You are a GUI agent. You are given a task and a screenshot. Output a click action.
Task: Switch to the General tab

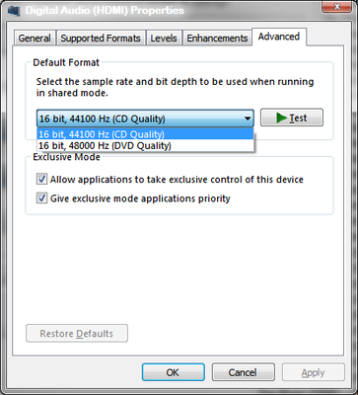click(x=35, y=39)
